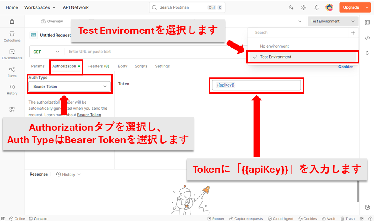Image resolution: width=374 pixels, height=222 pixels.
Task: Click the configure workspace sidebar grid-plus icon
Action: pyautogui.click(x=12, y=109)
